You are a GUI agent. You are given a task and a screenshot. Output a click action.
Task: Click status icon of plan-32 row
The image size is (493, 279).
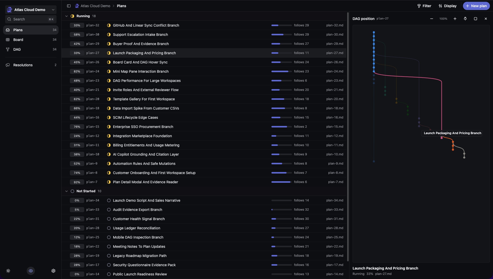tap(109, 25)
